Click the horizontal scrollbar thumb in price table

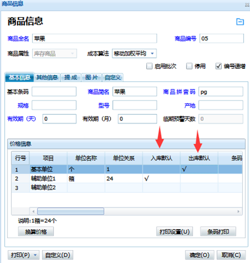[71, 211]
